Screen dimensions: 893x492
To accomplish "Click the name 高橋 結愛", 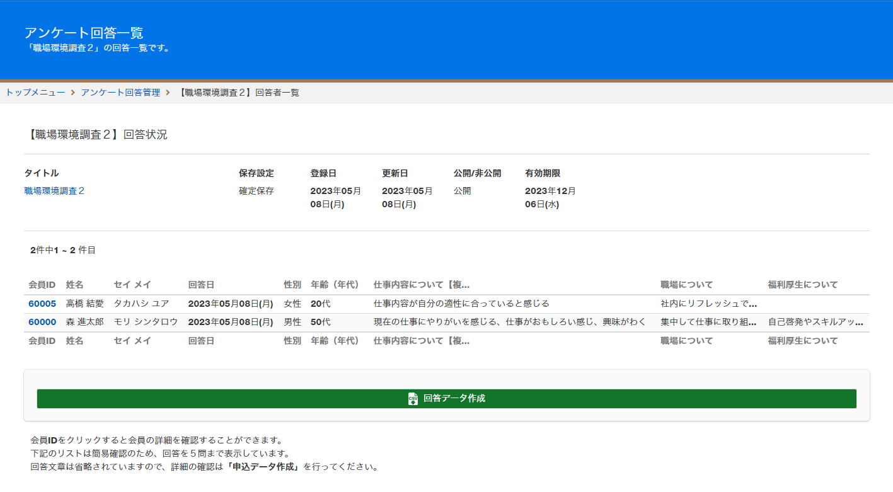I will (84, 304).
